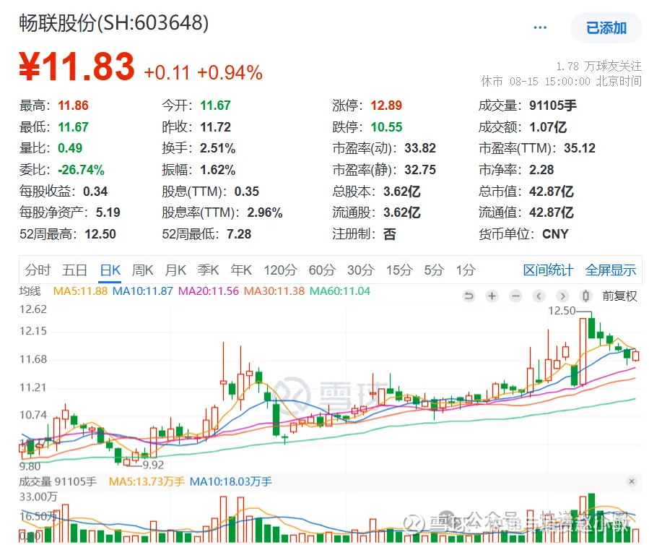Click the 成交量 value 91105手
The height and width of the screenshot is (545, 649).
tap(552, 106)
